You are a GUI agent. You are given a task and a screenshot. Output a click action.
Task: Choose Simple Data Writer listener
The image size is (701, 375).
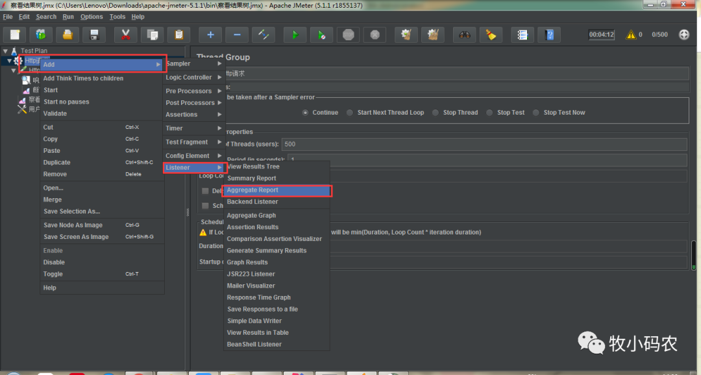(277, 321)
